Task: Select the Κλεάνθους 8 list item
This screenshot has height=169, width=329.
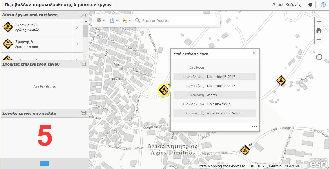Action: point(36,27)
